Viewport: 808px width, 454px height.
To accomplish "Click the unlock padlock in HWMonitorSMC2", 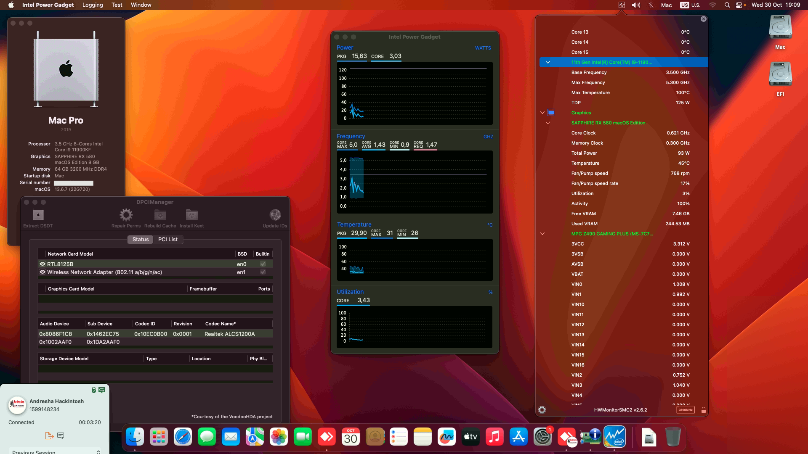I will (703, 409).
